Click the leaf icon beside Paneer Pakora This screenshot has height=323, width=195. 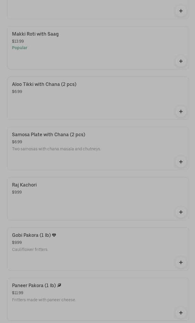click(59, 285)
